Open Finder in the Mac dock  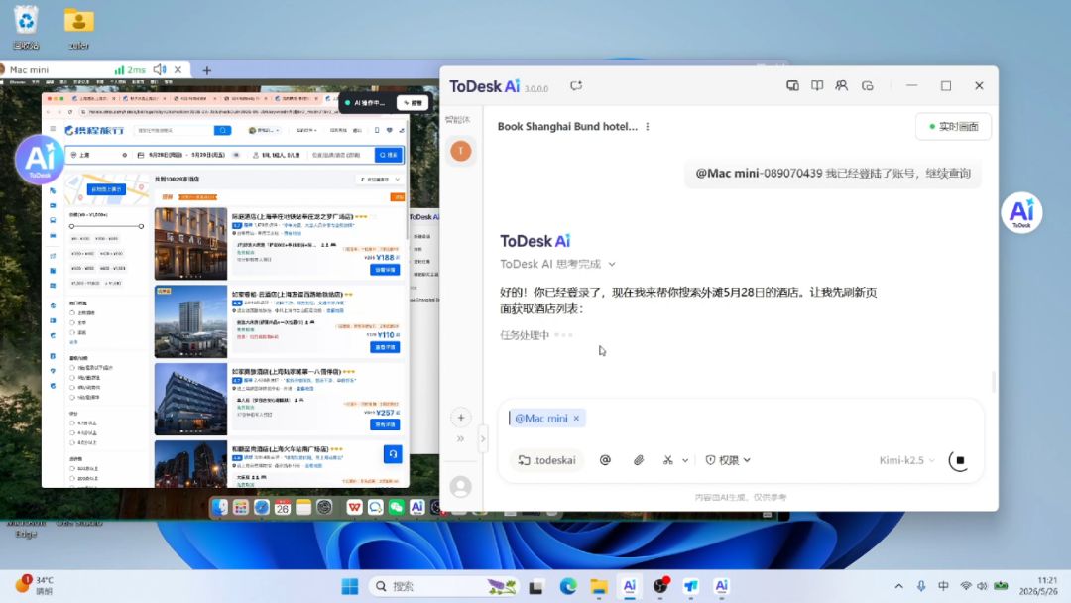(218, 507)
